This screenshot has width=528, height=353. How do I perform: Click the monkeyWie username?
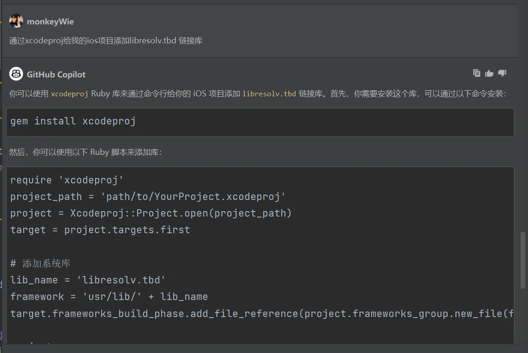pyautogui.click(x=50, y=22)
